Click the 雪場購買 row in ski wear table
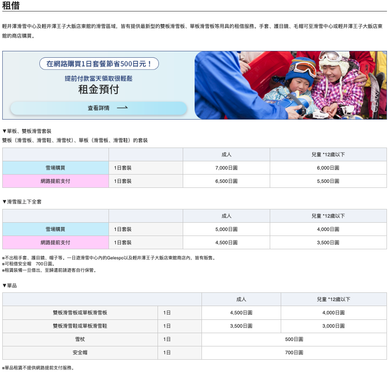This screenshot has height=373, width=392. (x=55, y=229)
